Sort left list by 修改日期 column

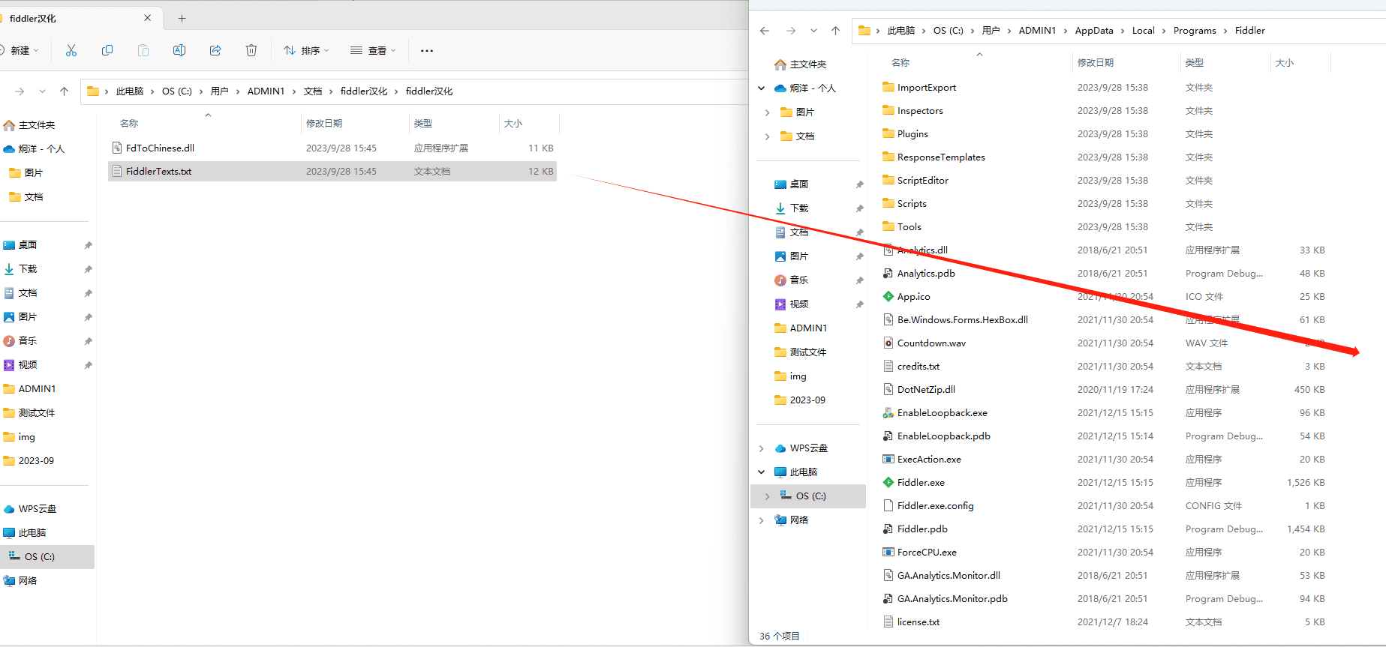[x=324, y=124]
